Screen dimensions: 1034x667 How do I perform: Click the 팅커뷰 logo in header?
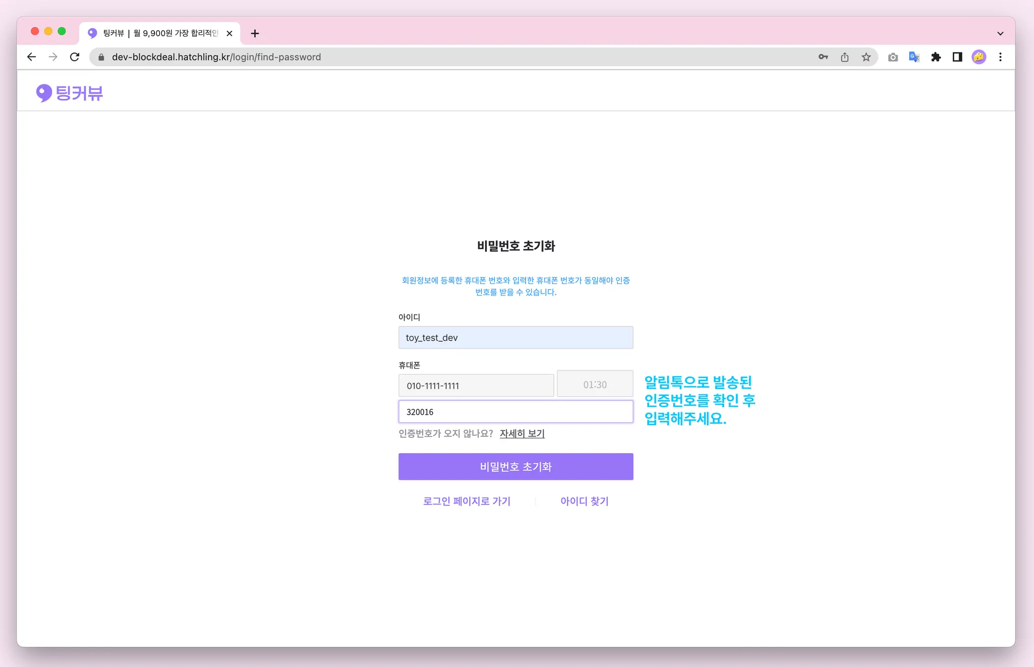(x=70, y=93)
